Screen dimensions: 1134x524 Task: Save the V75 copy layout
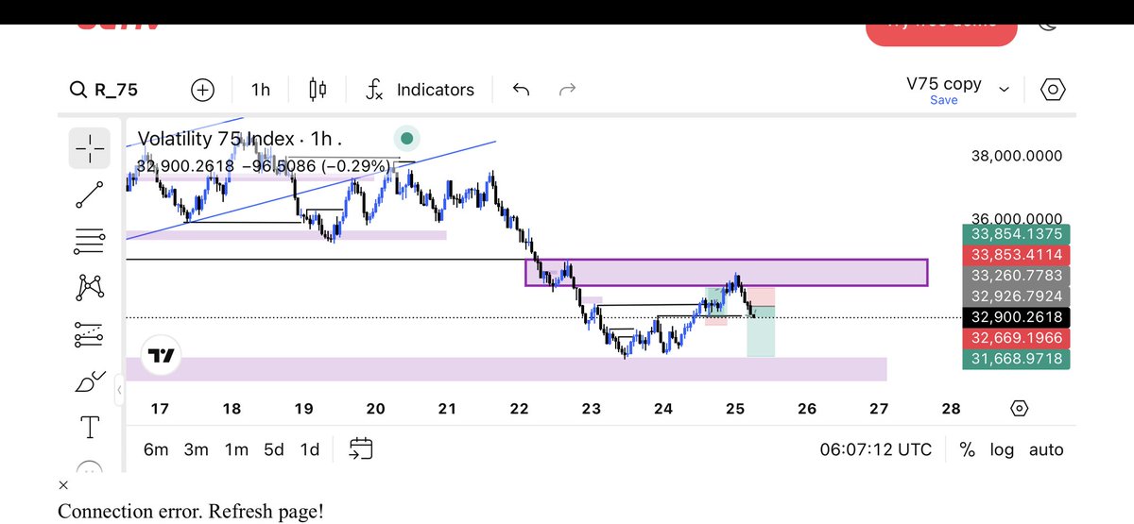[x=943, y=100]
